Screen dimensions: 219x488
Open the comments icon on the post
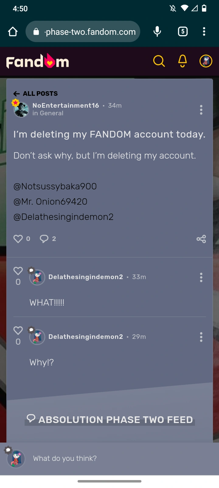pos(44,239)
